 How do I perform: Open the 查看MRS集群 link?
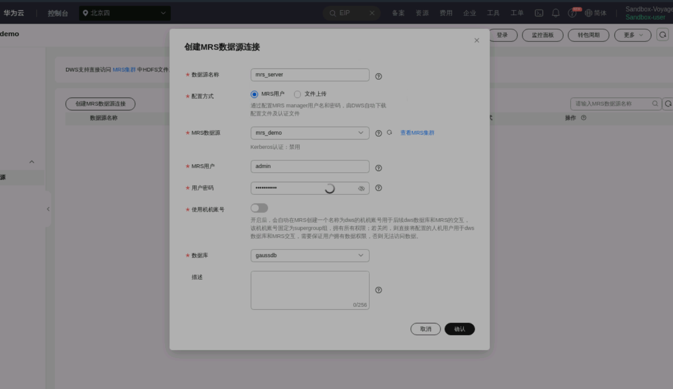(x=417, y=133)
